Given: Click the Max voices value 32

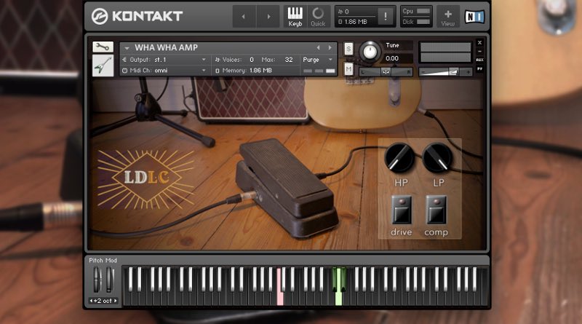Looking at the screenshot, I should [289, 60].
